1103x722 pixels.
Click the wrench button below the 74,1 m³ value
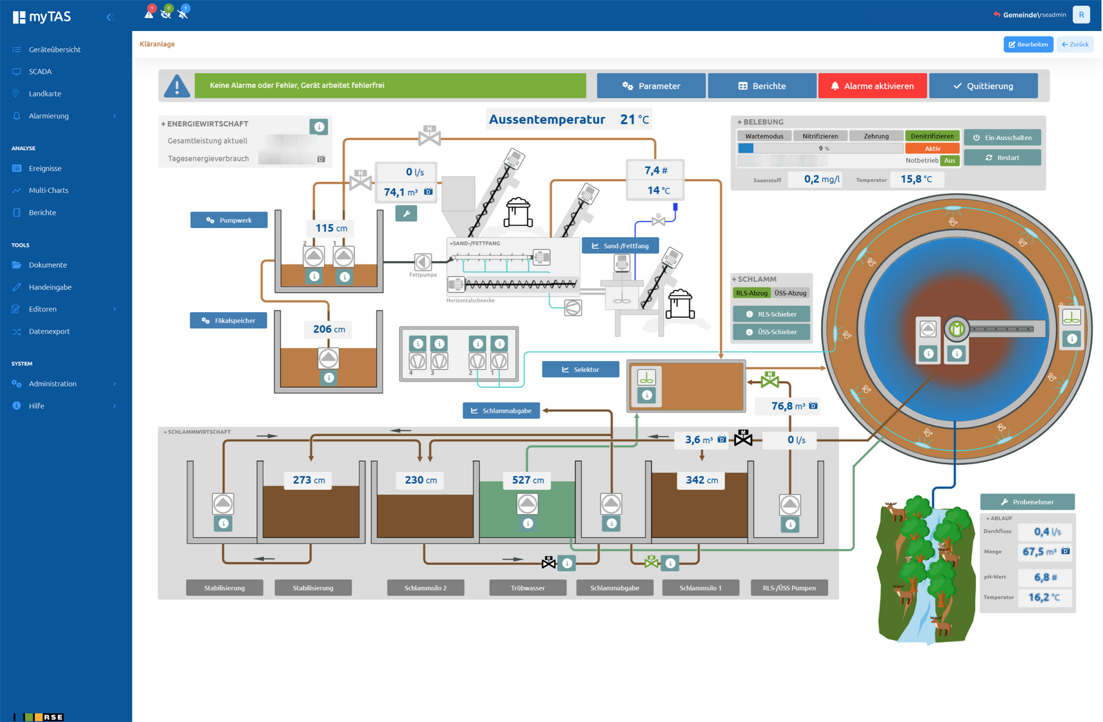pos(406,214)
